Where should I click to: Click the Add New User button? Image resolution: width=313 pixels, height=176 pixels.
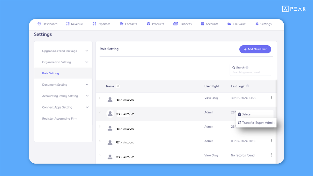point(255,49)
